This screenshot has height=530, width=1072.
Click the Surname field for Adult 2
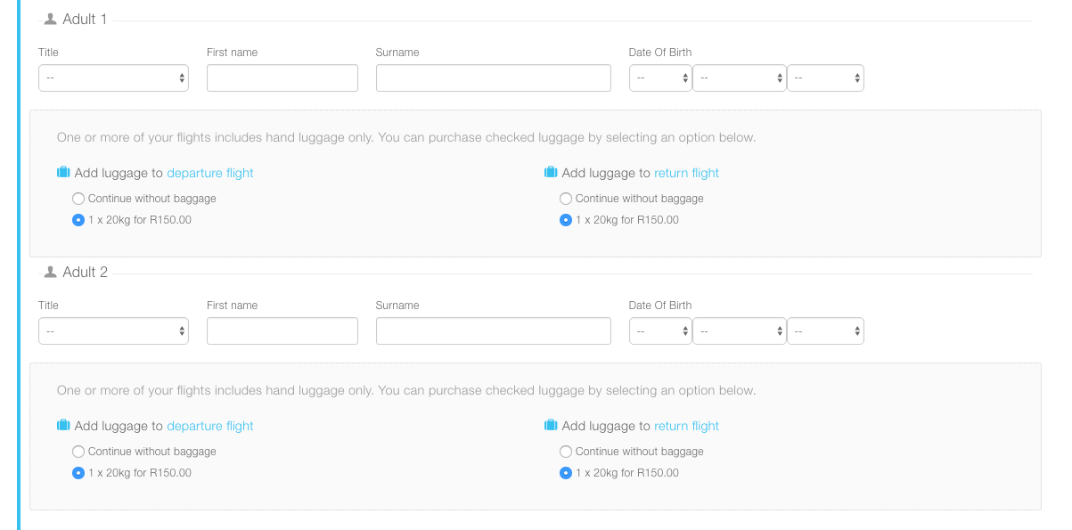click(x=493, y=331)
